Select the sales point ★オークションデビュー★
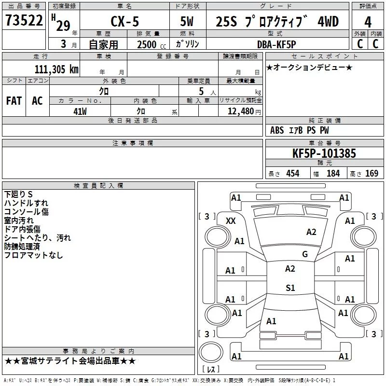This screenshot has height=386, width=386. (x=309, y=67)
